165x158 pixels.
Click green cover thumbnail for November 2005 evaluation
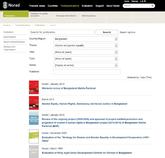[34, 136]
